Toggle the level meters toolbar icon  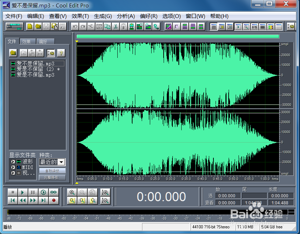coord(271,27)
